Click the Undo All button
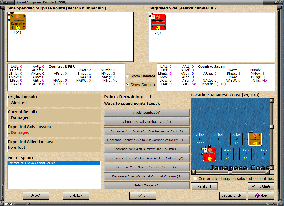The height and width of the screenshot is (206, 284). [36, 196]
